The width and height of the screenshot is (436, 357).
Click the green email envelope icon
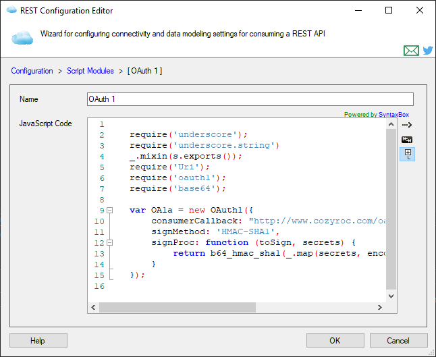[x=411, y=51]
